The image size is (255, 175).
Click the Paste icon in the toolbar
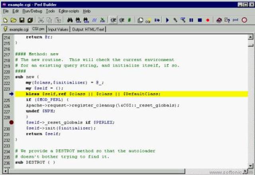(58, 20)
